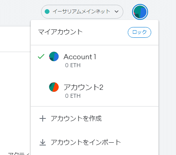Click the green checkmark next to Account 1
The height and width of the screenshot is (155, 176).
tap(41, 56)
